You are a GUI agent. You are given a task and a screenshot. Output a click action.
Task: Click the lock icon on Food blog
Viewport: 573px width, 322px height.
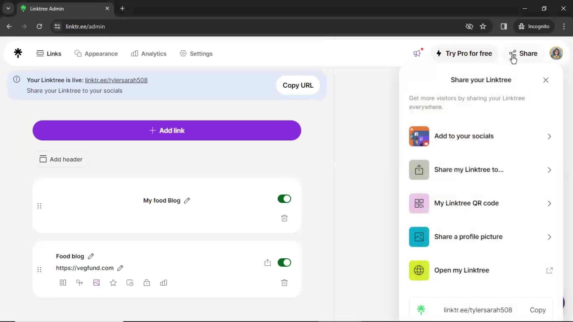[147, 283]
